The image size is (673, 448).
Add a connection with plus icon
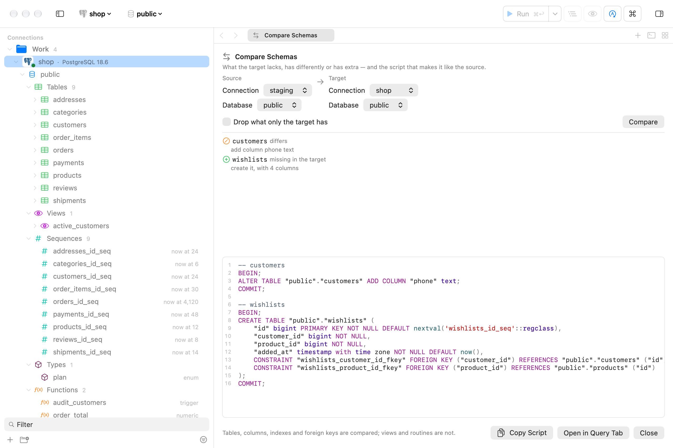click(10, 439)
